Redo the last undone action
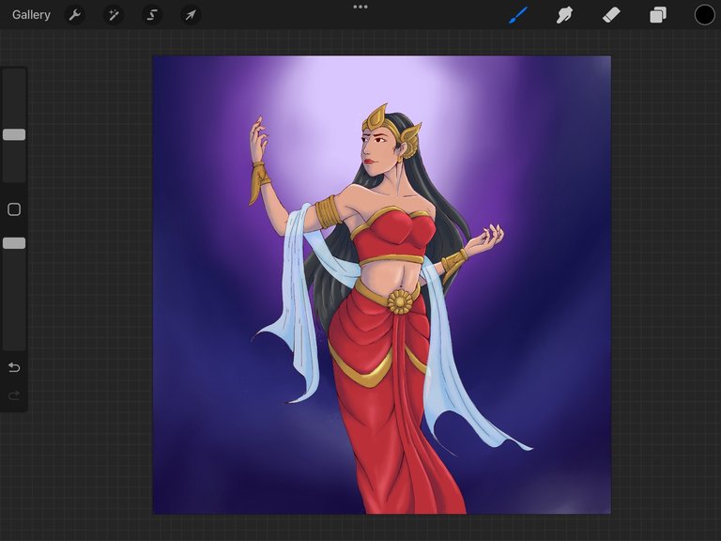Image resolution: width=721 pixels, height=541 pixels. coord(14,395)
